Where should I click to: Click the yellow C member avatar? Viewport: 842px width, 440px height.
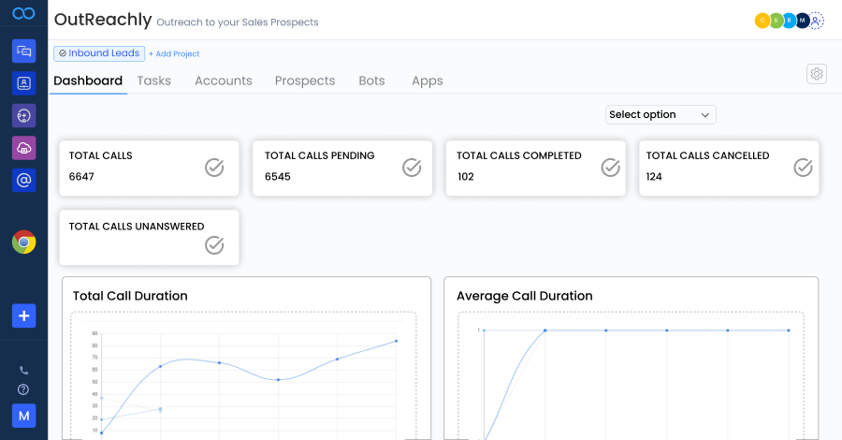tap(762, 21)
